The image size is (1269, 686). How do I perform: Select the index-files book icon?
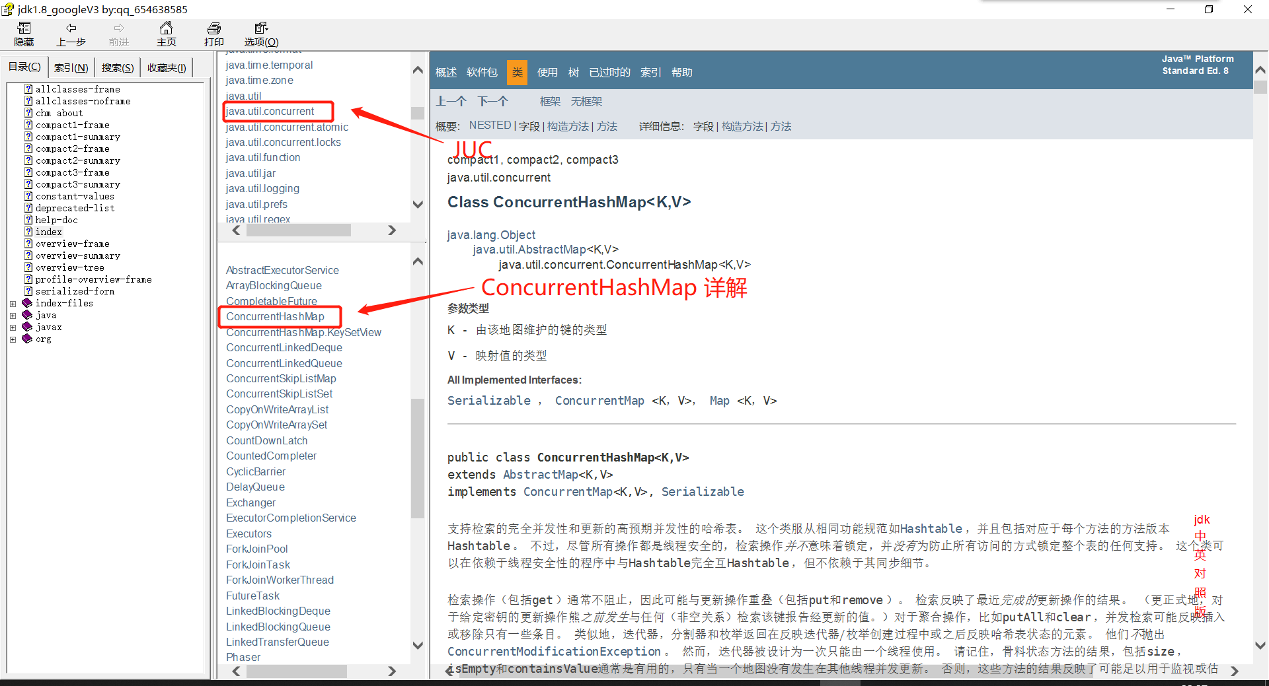tap(27, 303)
